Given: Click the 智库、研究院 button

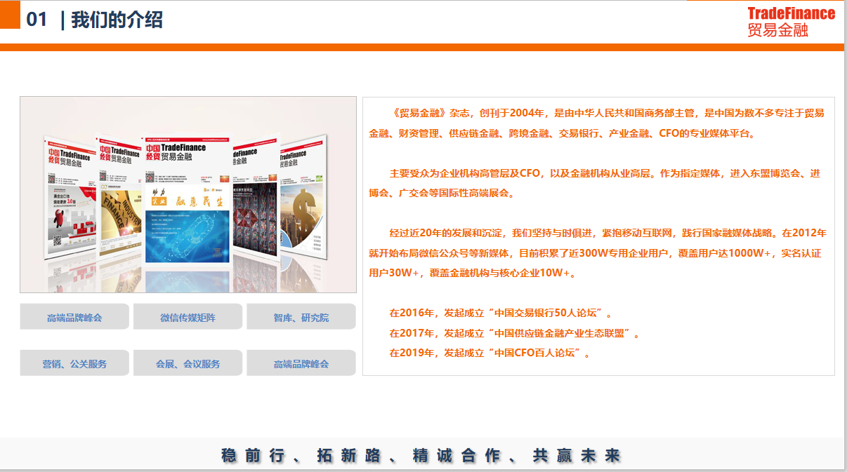Looking at the screenshot, I should click(301, 318).
